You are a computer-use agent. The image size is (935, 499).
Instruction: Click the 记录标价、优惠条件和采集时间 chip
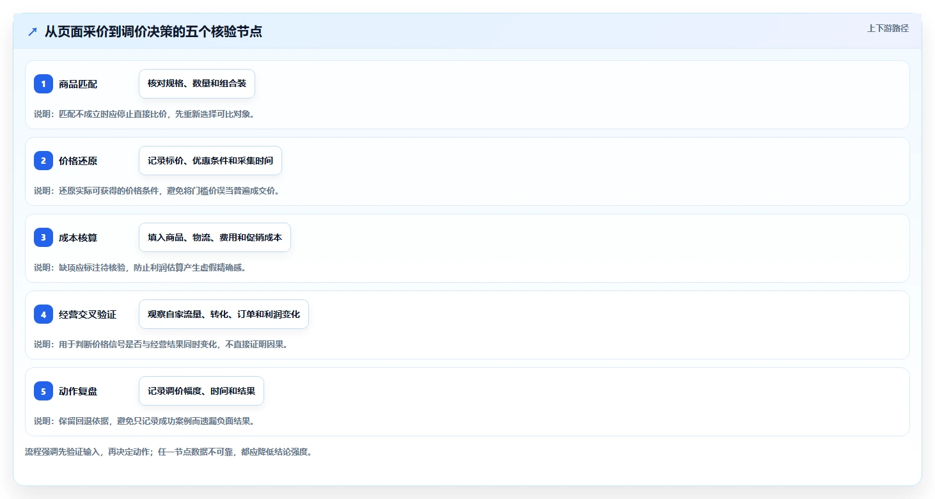(x=210, y=161)
